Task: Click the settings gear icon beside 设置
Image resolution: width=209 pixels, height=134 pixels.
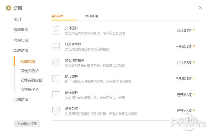Action: pyautogui.click(x=8, y=8)
